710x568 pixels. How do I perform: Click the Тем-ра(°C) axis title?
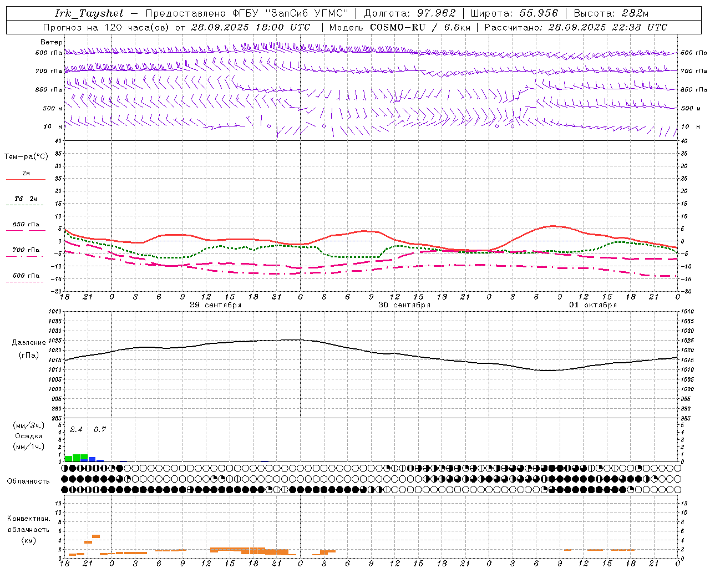coord(26,157)
